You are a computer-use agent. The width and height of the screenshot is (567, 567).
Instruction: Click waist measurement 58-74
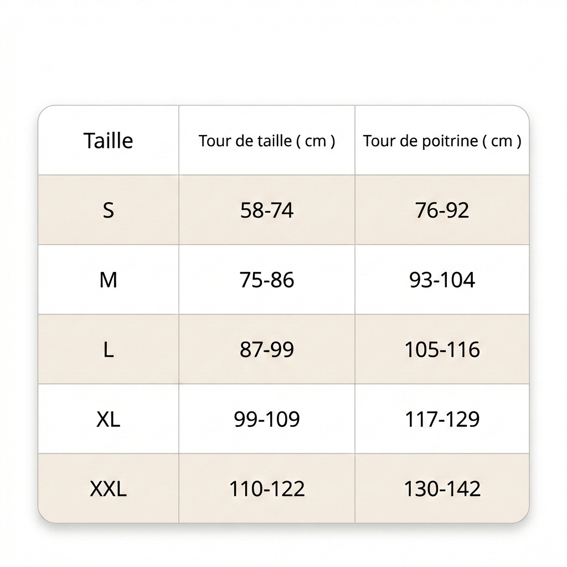pyautogui.click(x=267, y=210)
